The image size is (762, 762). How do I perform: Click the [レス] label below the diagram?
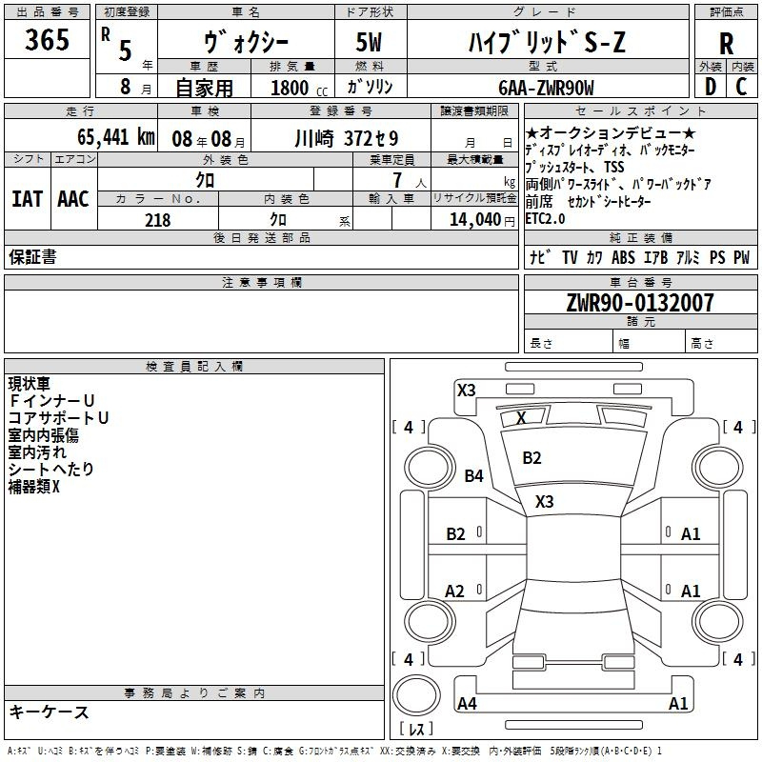click(416, 731)
